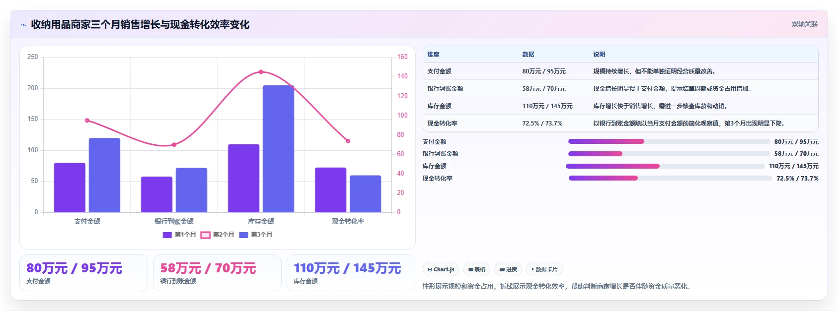This screenshot has width=838, height=311.
Task: Click the purple 第1个月 bar above 银行到账金额
Action: tap(156, 194)
